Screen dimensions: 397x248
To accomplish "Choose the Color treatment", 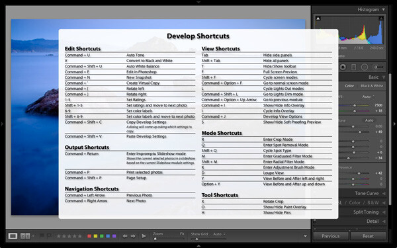I will click(349, 86).
